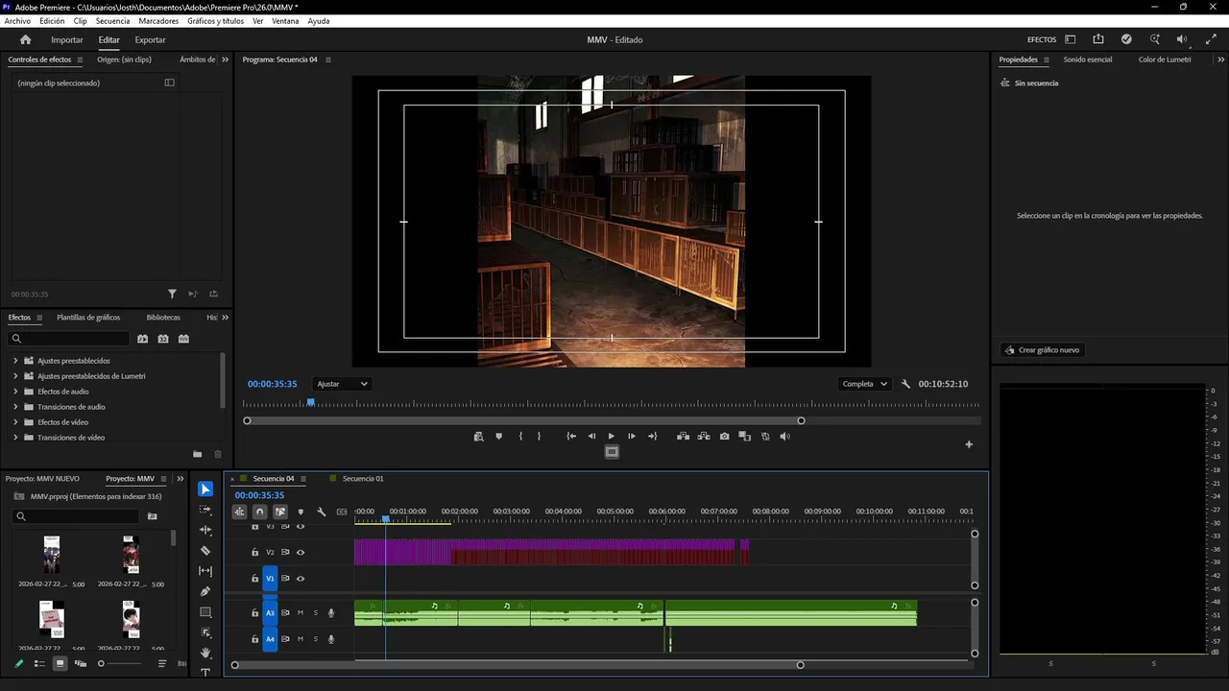This screenshot has height=691, width=1229.
Task: Add a marker in the timeline
Action: click(x=301, y=512)
